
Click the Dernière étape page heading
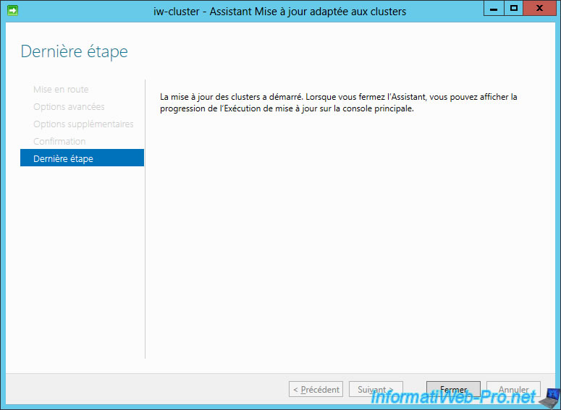coord(74,51)
